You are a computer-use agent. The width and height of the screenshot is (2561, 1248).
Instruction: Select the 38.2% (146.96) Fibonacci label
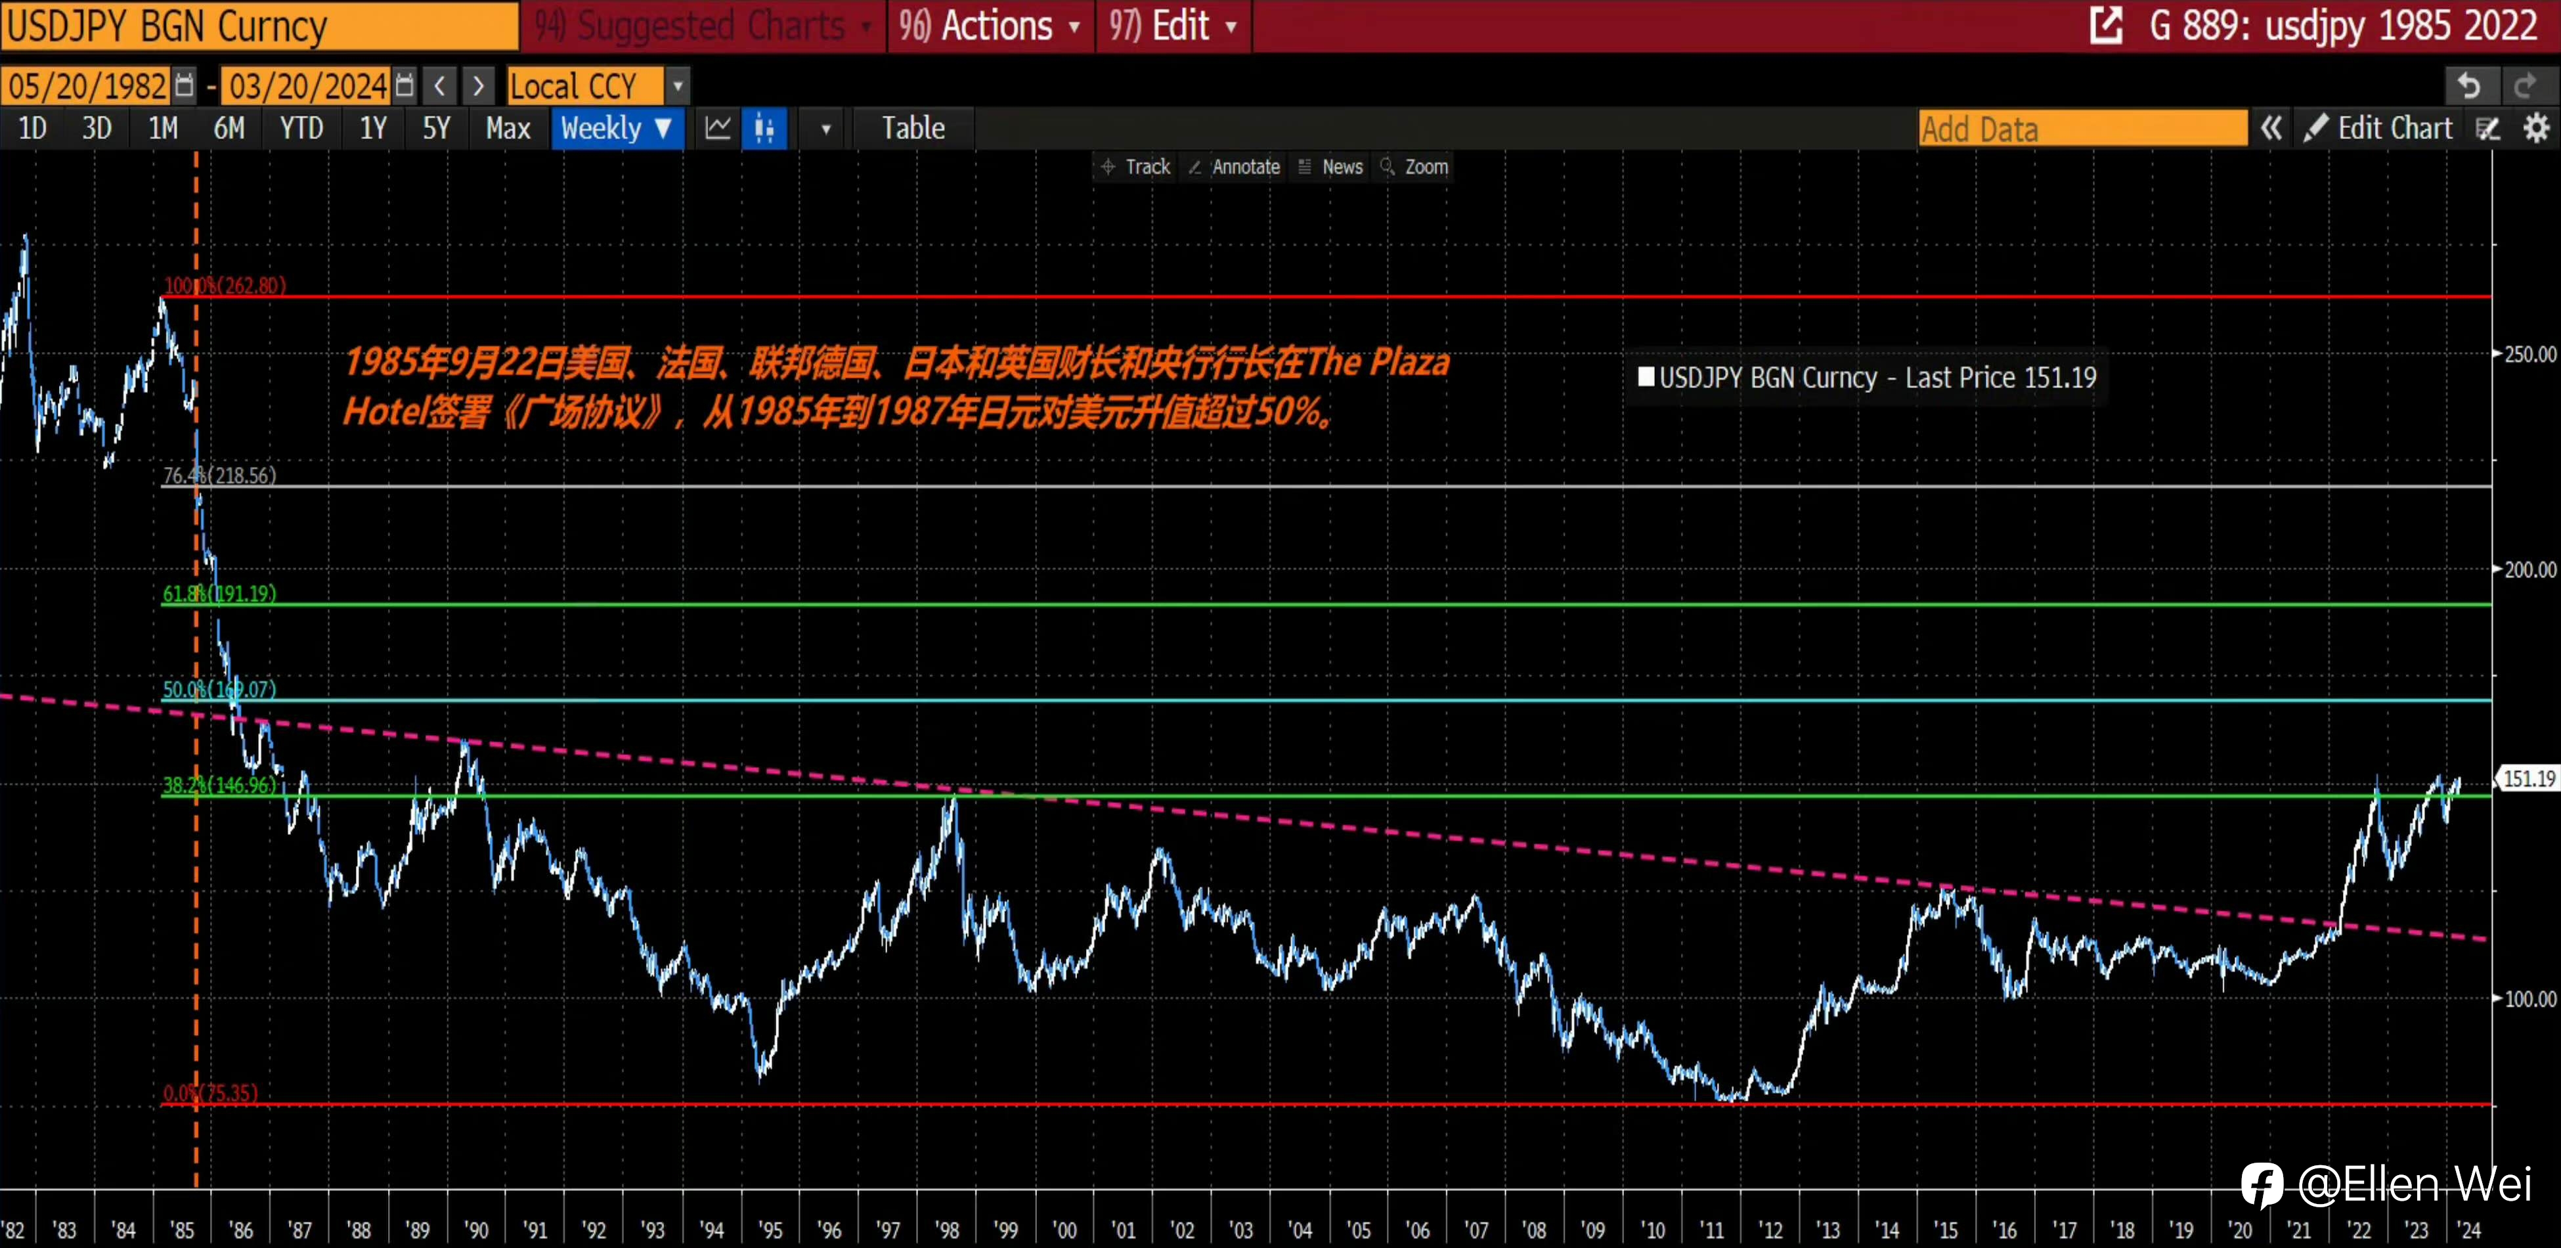click(220, 785)
